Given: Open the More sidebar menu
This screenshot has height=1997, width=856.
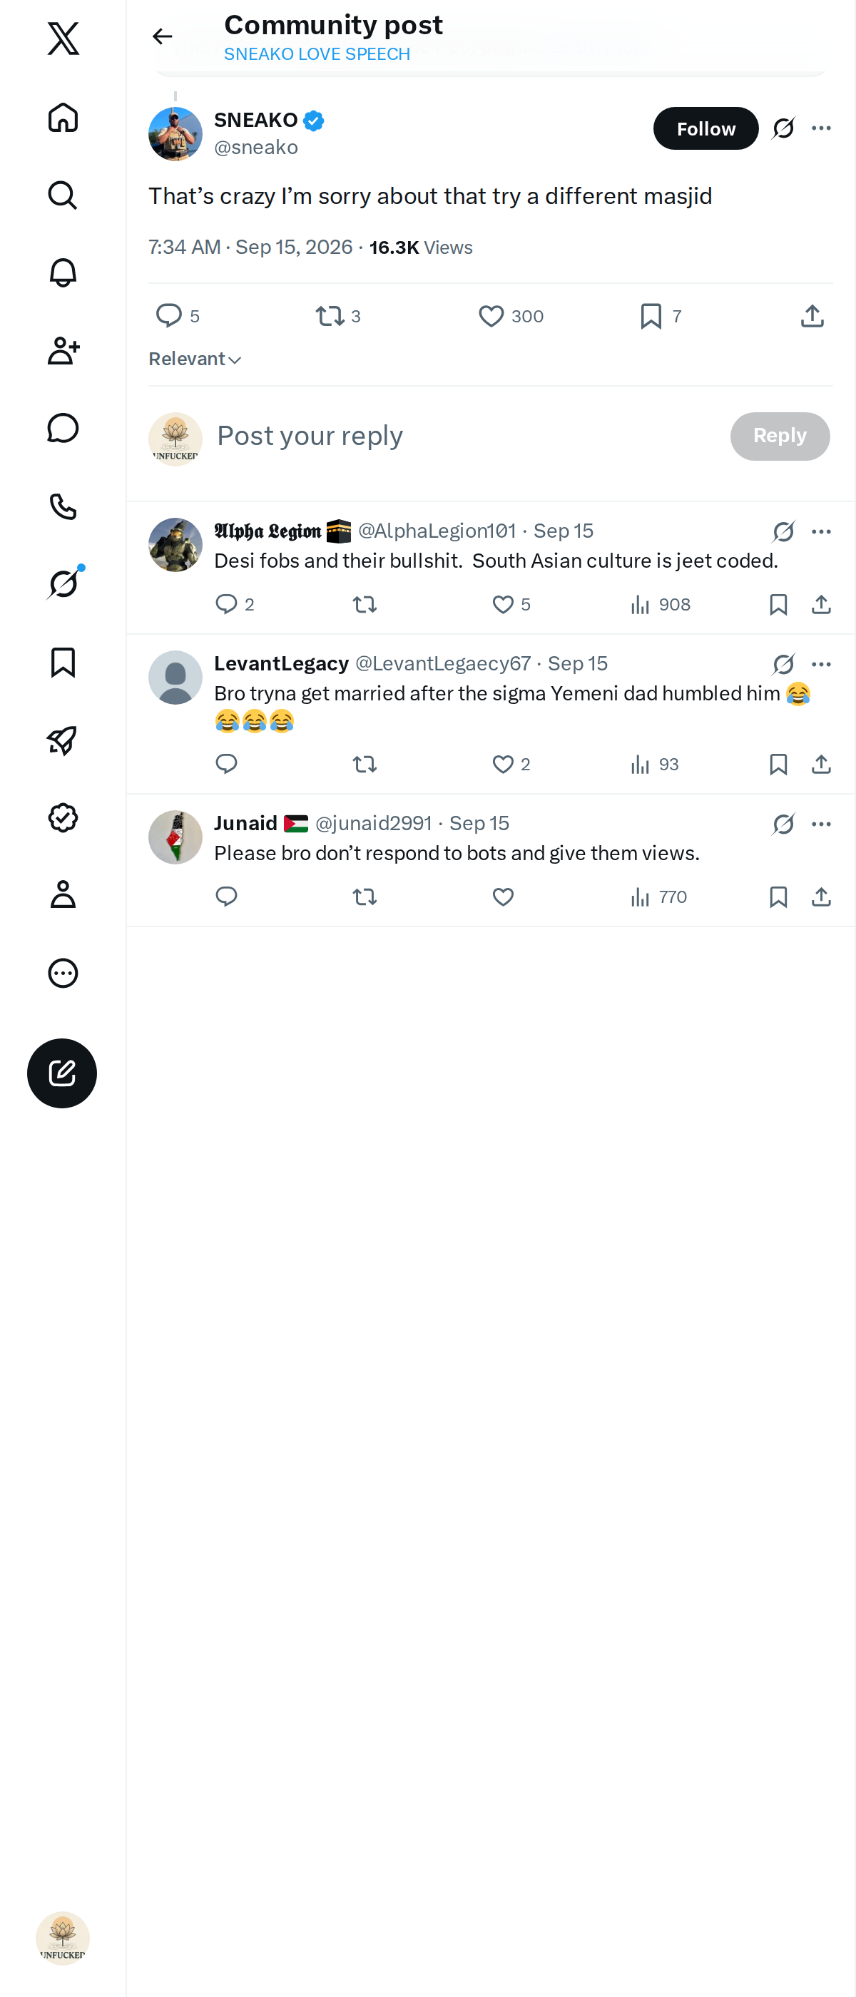Looking at the screenshot, I should coord(63,973).
